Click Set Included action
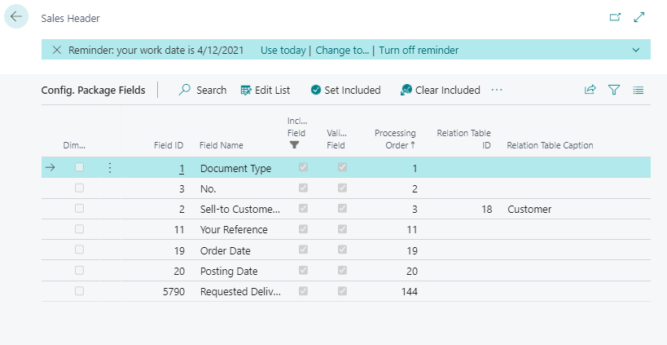The height and width of the screenshot is (345, 667). click(345, 91)
